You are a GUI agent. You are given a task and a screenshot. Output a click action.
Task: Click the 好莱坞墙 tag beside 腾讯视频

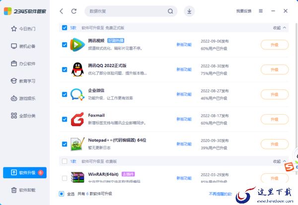116,41
